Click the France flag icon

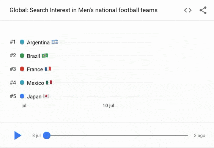(x=48, y=69)
